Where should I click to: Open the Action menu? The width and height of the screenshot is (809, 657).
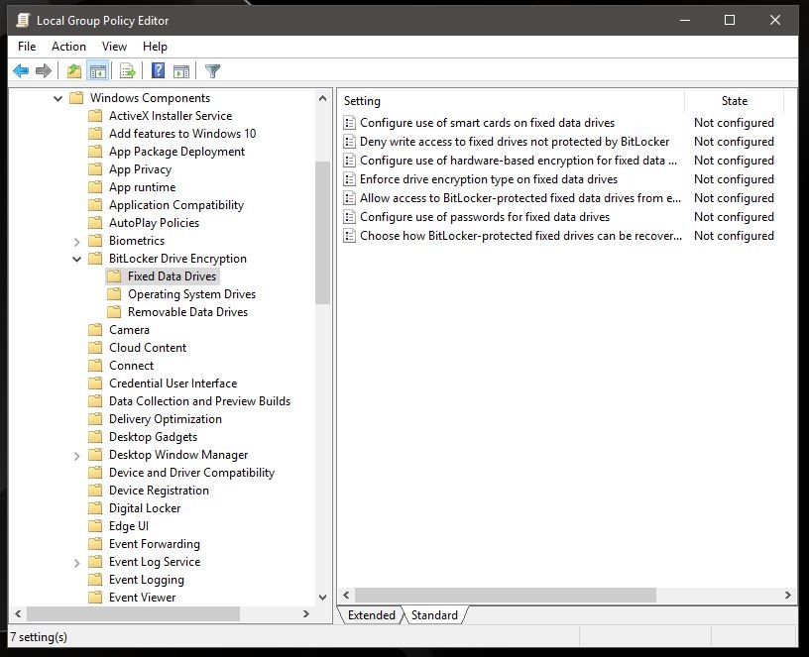[68, 47]
